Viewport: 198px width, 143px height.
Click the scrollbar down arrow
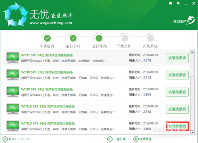192,132
